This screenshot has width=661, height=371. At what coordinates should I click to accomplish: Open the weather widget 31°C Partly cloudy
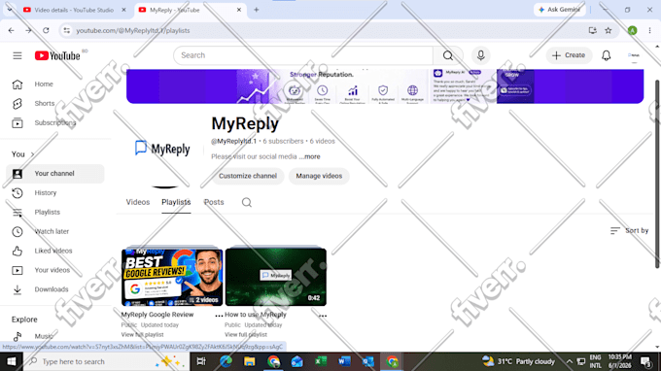[518, 361]
